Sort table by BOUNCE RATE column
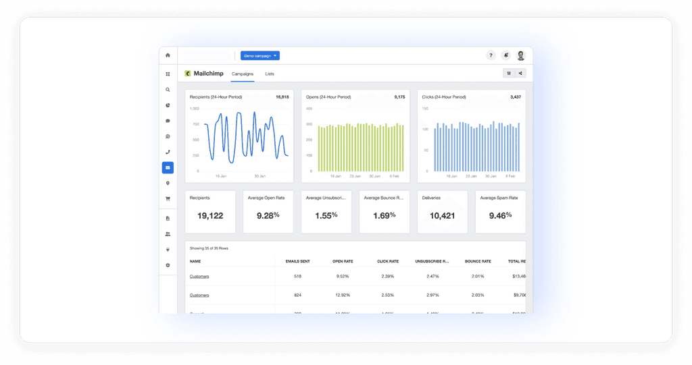 point(478,261)
